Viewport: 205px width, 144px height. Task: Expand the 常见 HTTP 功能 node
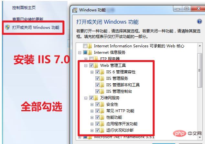92,111
